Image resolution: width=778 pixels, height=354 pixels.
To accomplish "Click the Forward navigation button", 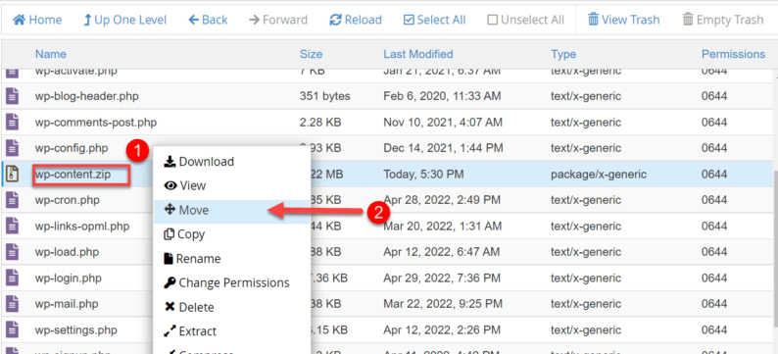I will point(278,20).
